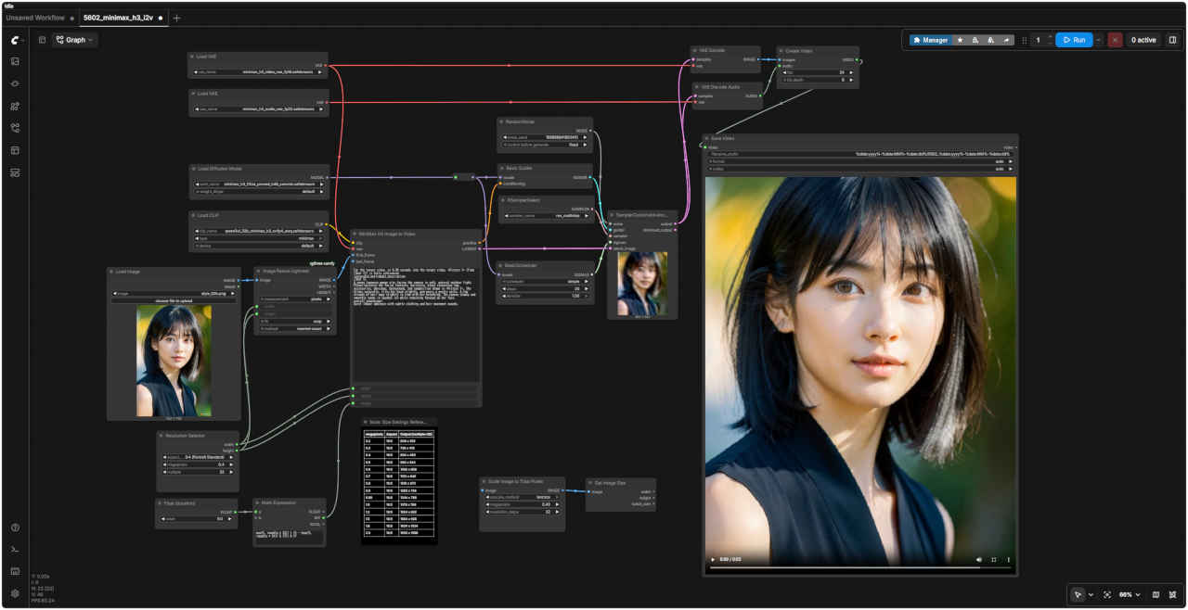Screen dimensions: 1188x610
Task: Open the keyboard shortcuts icon in sidebar
Action: (x=15, y=571)
